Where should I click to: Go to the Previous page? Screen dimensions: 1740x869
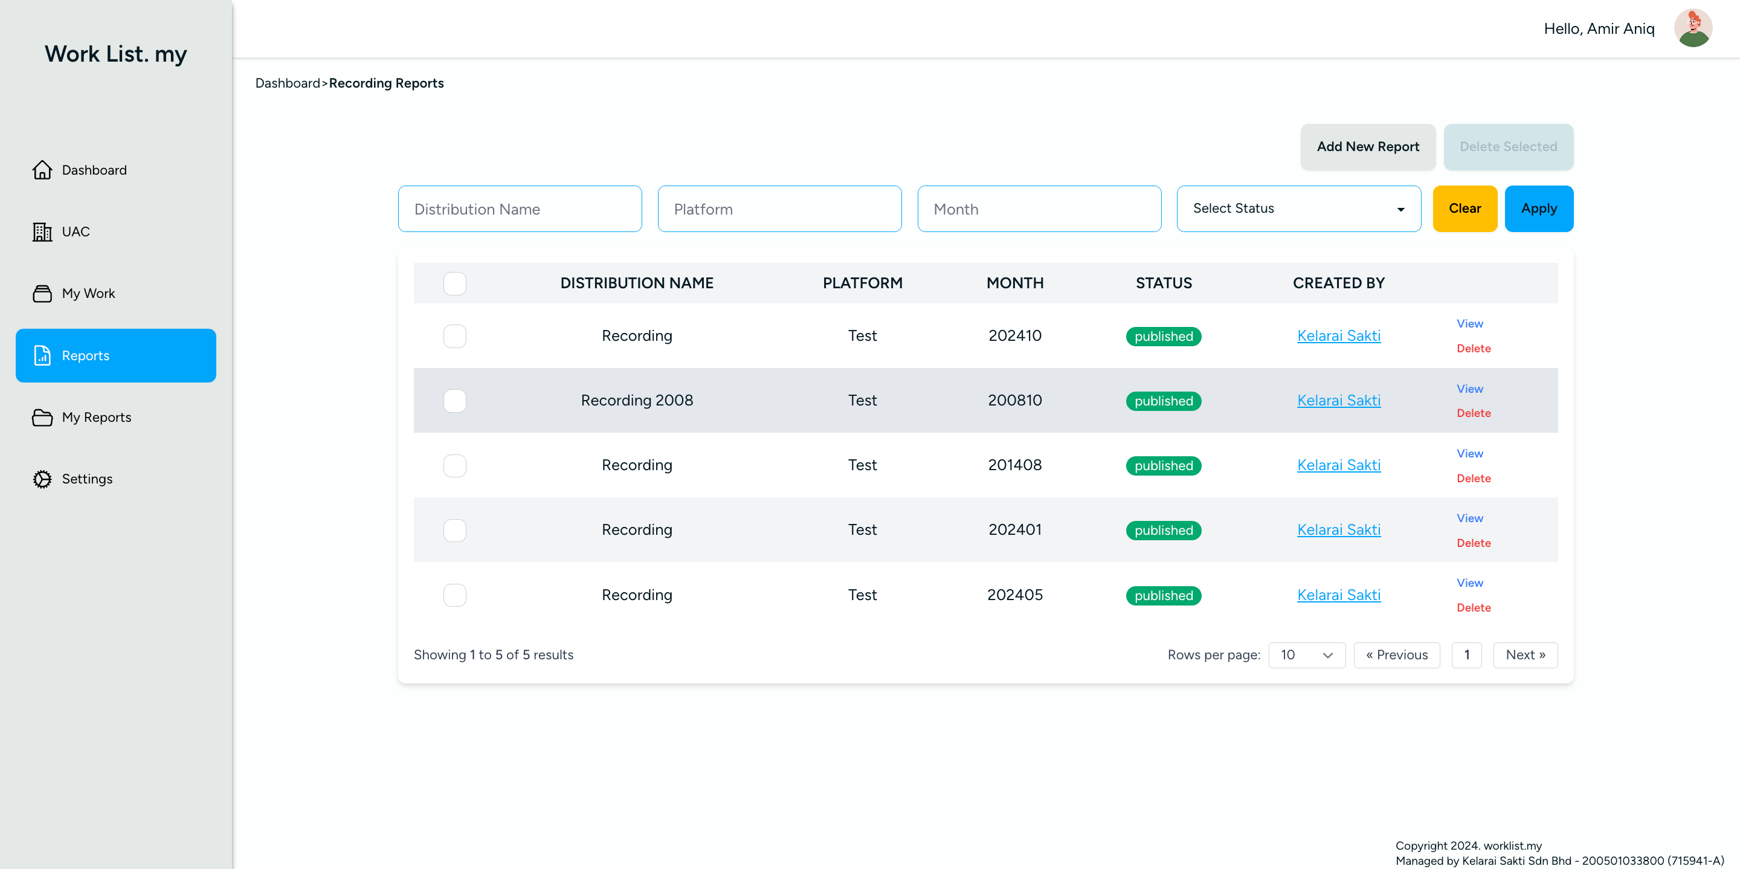coord(1396,655)
